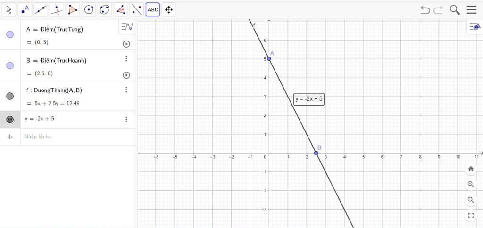Select the Move arrow tool
The image size is (483, 228).
9,10
